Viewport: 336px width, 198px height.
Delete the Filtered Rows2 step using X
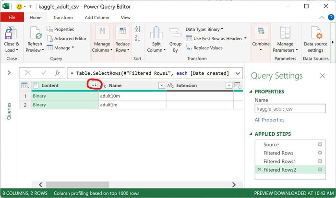(259, 170)
